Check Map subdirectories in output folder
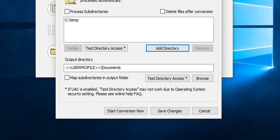Viewport: 280px width, 140px height. pyautogui.click(x=67, y=78)
